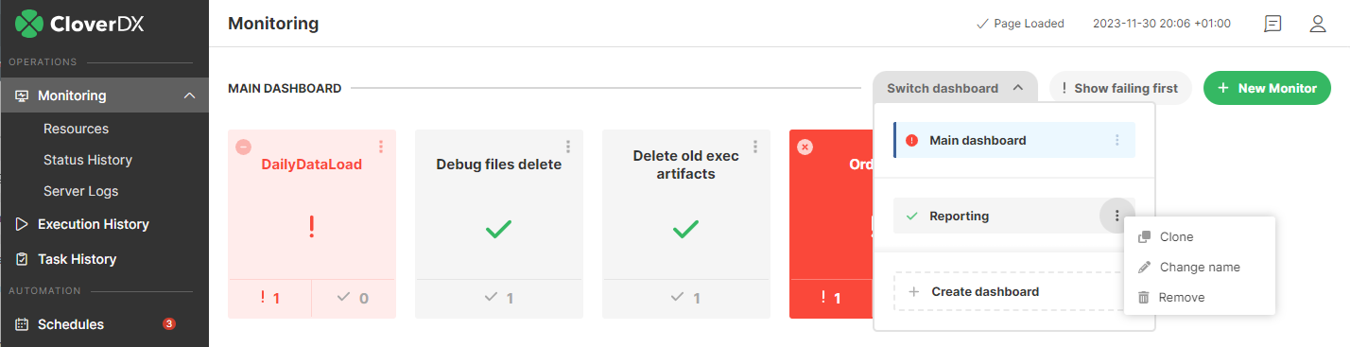
Task: Open the user account icon
Action: pyautogui.click(x=1318, y=24)
